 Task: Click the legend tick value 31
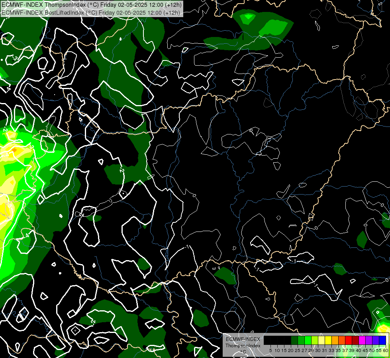[325, 350]
